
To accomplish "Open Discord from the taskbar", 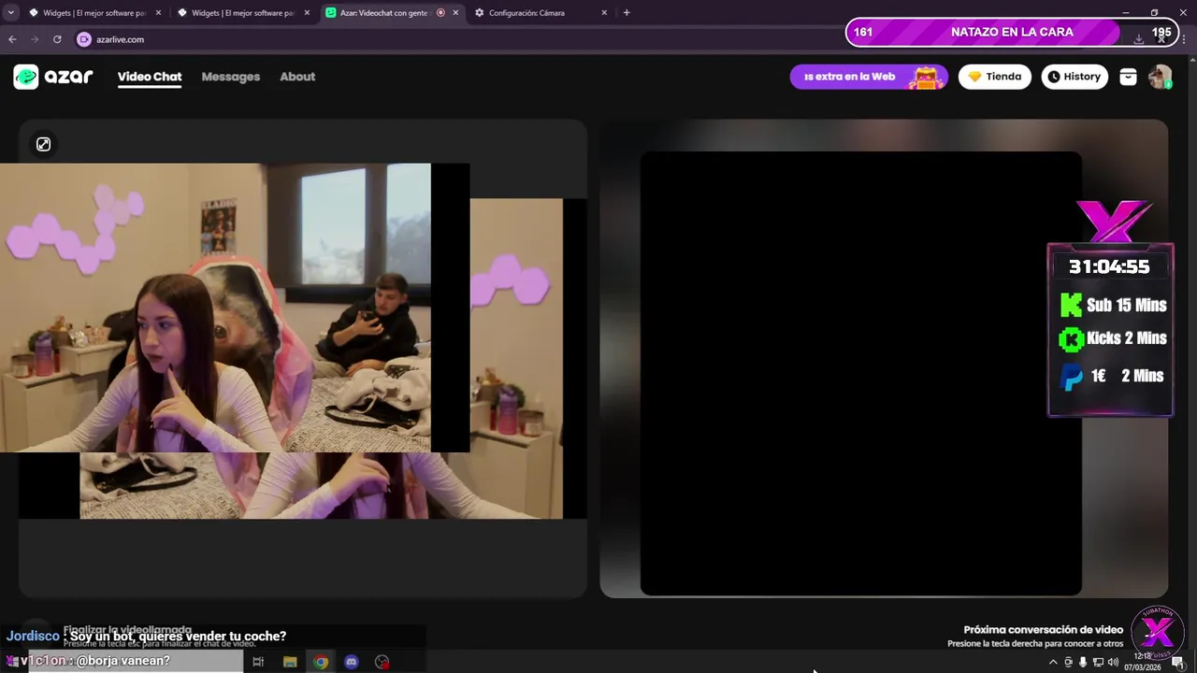I will pyautogui.click(x=352, y=662).
